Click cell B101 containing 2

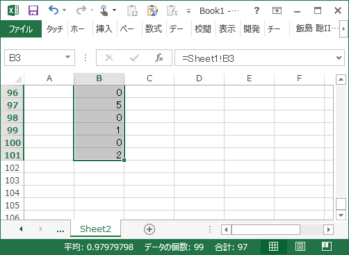(99, 155)
